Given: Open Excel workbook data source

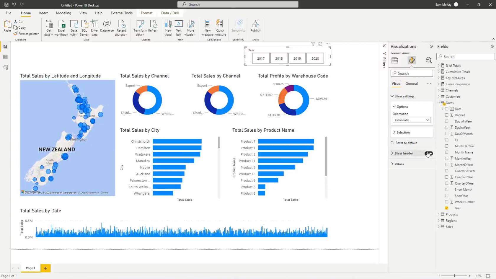Looking at the screenshot, I should pos(61,28).
